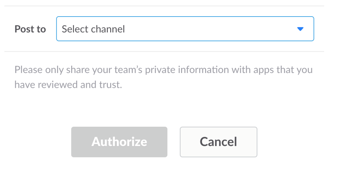Viewport: 346px width, 171px height.
Task: Dismiss the dialog using Cancel
Action: point(218,142)
